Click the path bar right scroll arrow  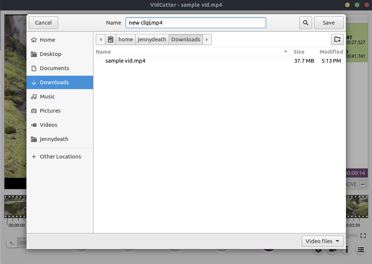tap(207, 40)
